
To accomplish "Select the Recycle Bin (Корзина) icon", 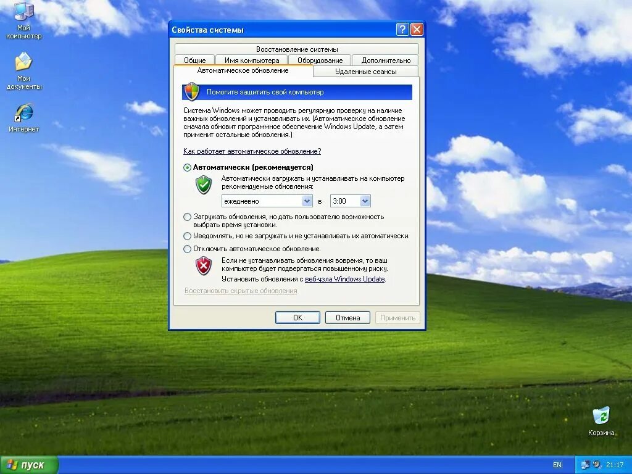I will 601,421.
